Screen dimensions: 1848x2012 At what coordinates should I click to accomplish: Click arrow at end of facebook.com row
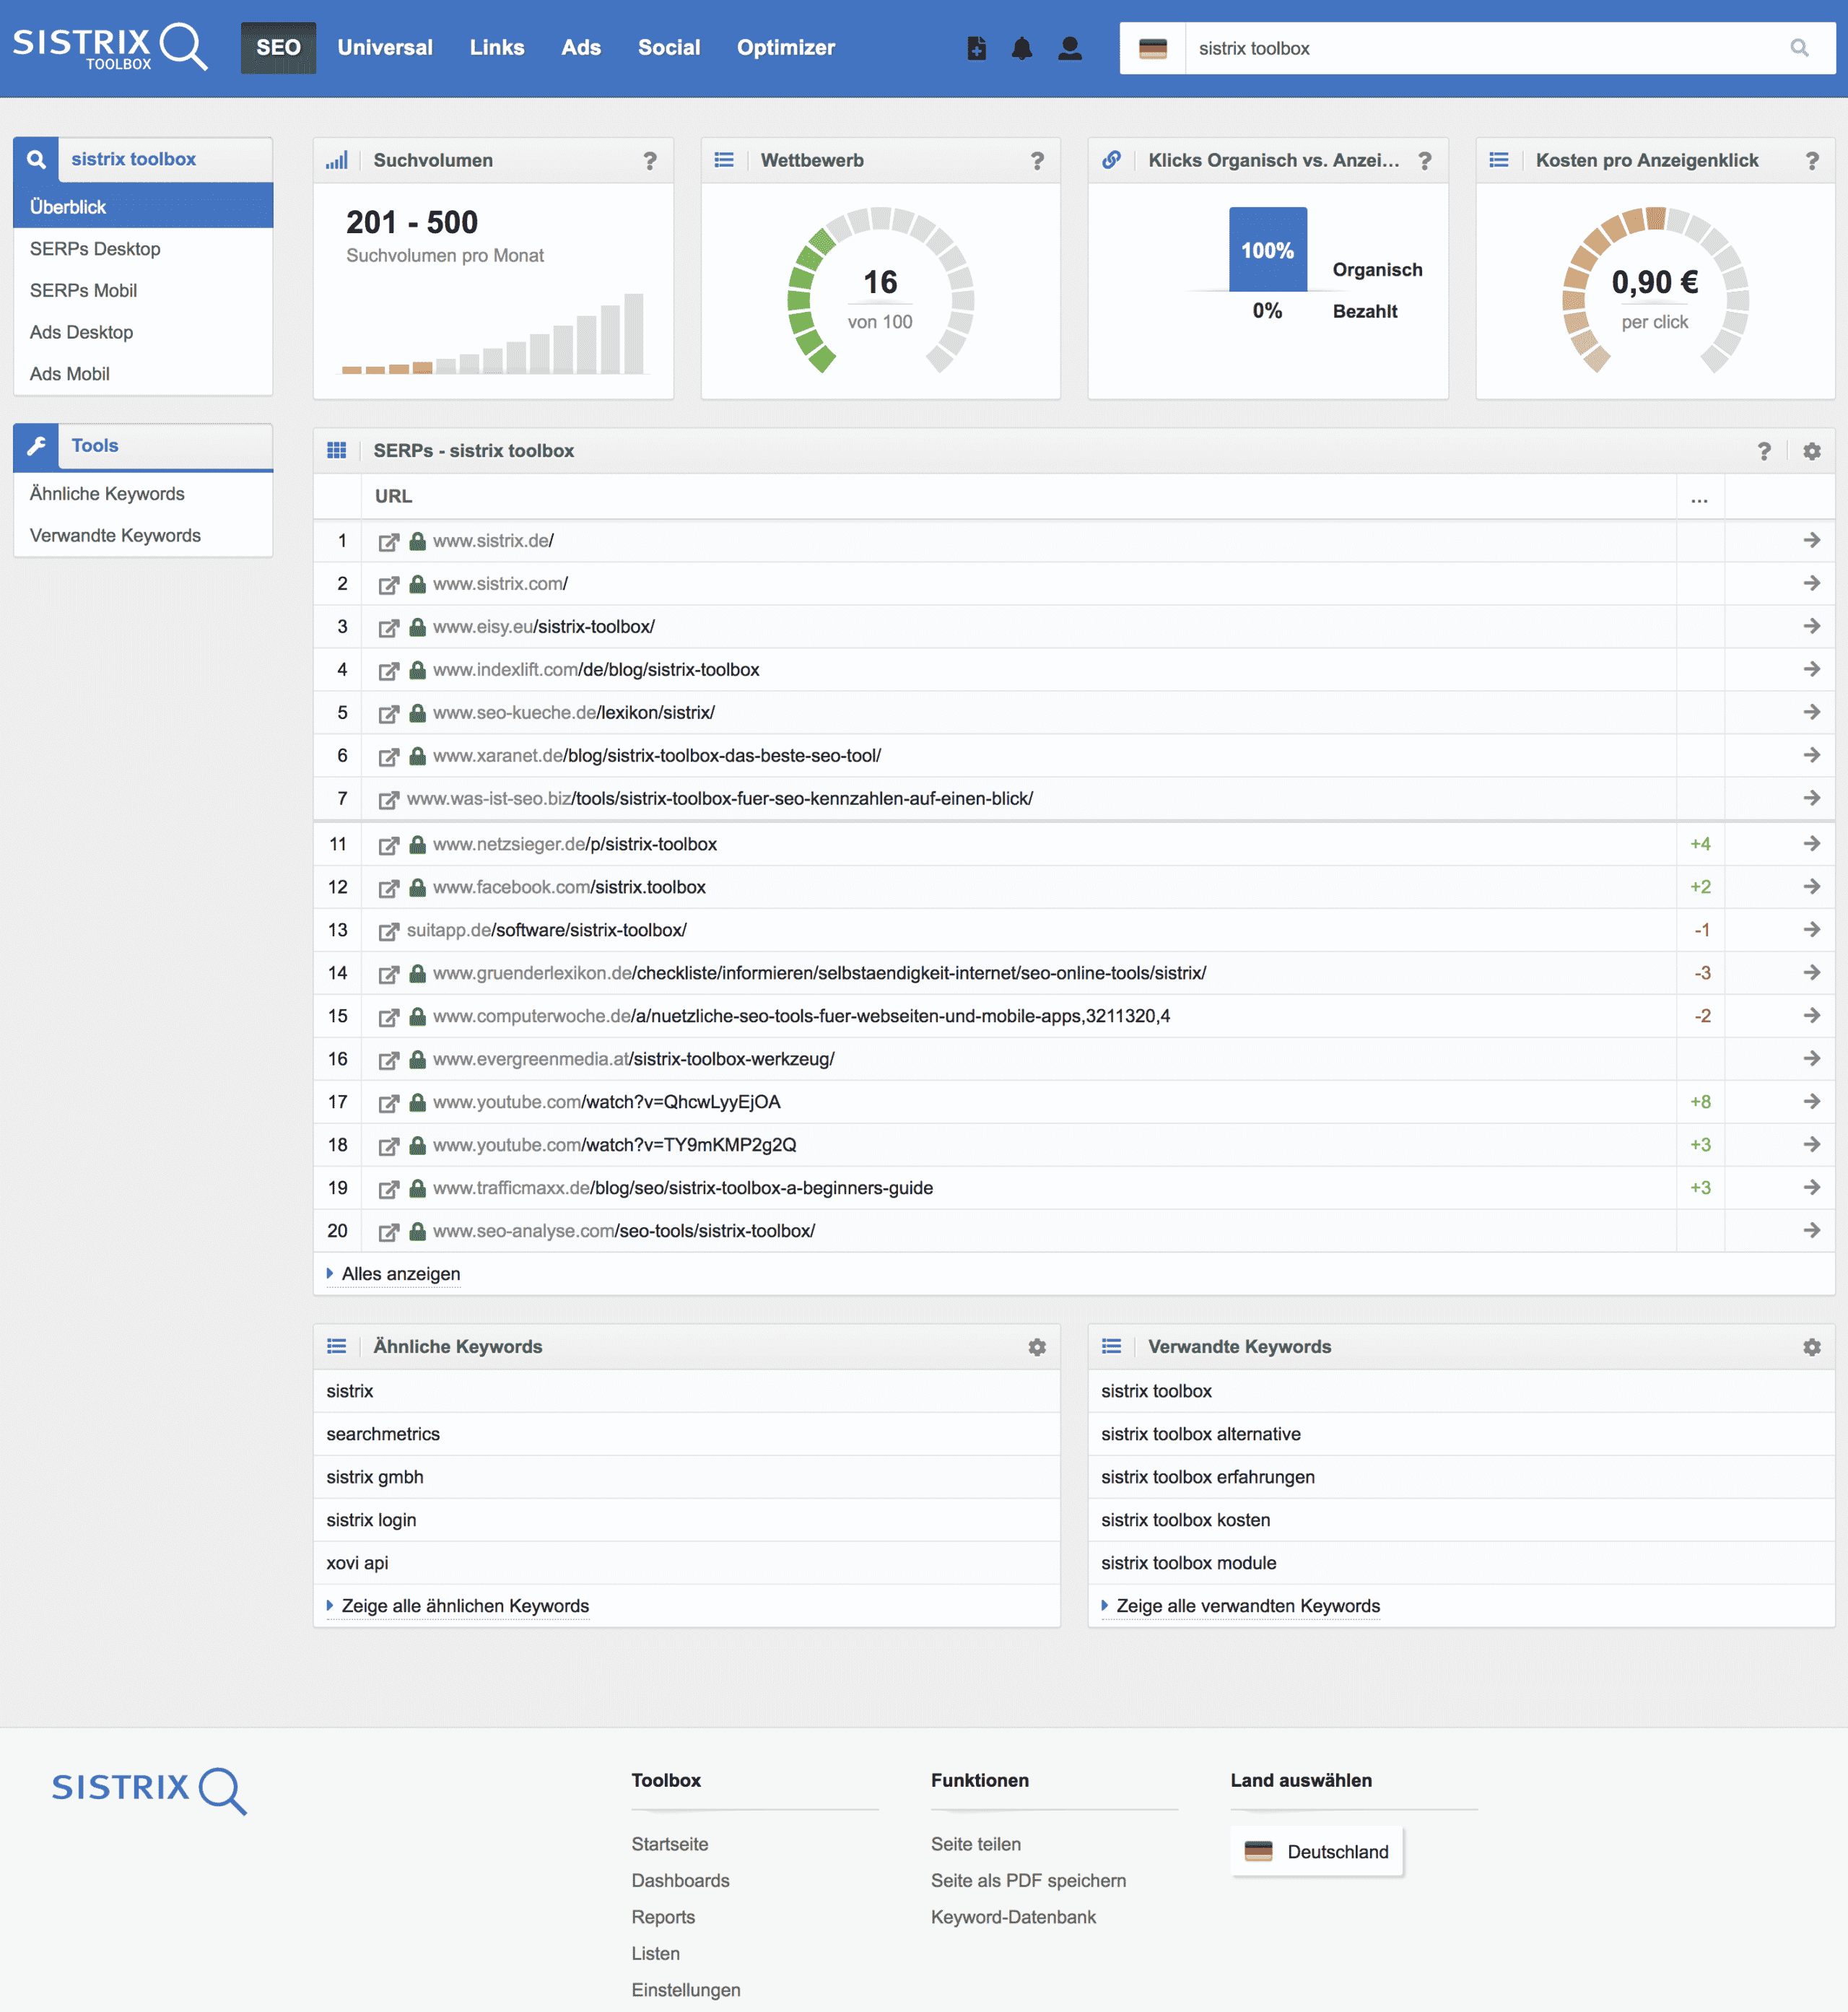1811,886
